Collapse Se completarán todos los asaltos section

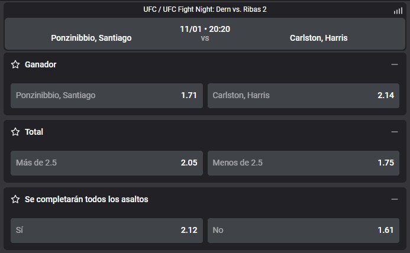point(395,199)
